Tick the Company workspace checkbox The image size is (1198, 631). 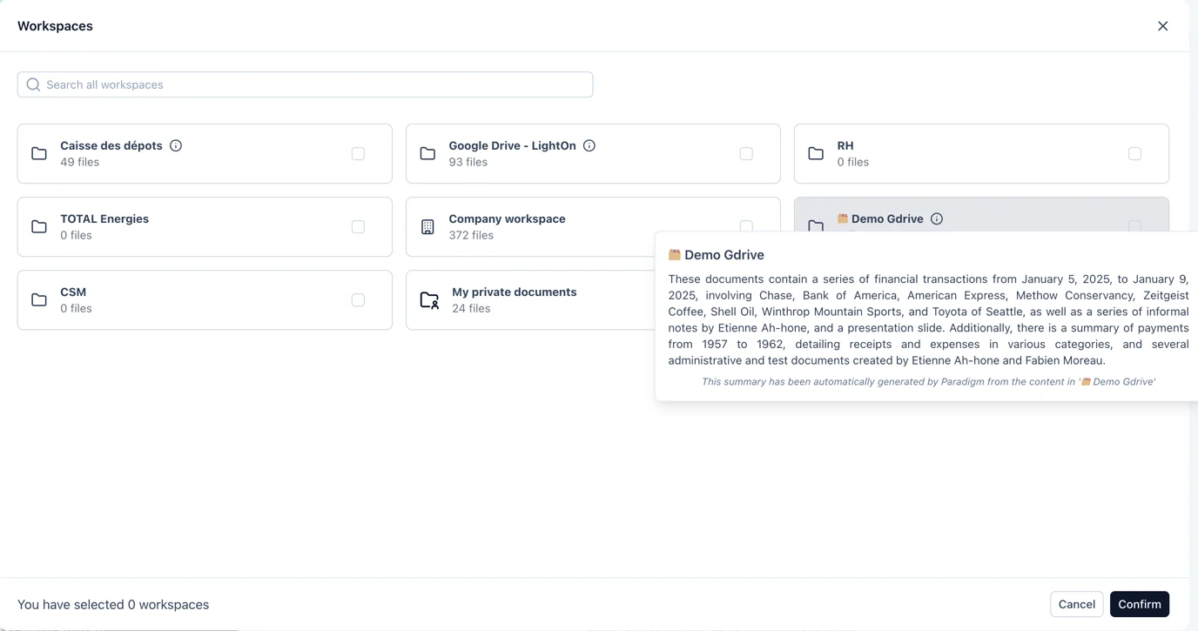point(746,226)
